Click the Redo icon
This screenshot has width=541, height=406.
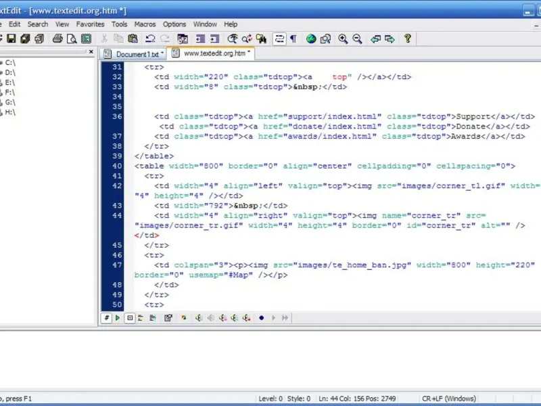tap(165, 39)
